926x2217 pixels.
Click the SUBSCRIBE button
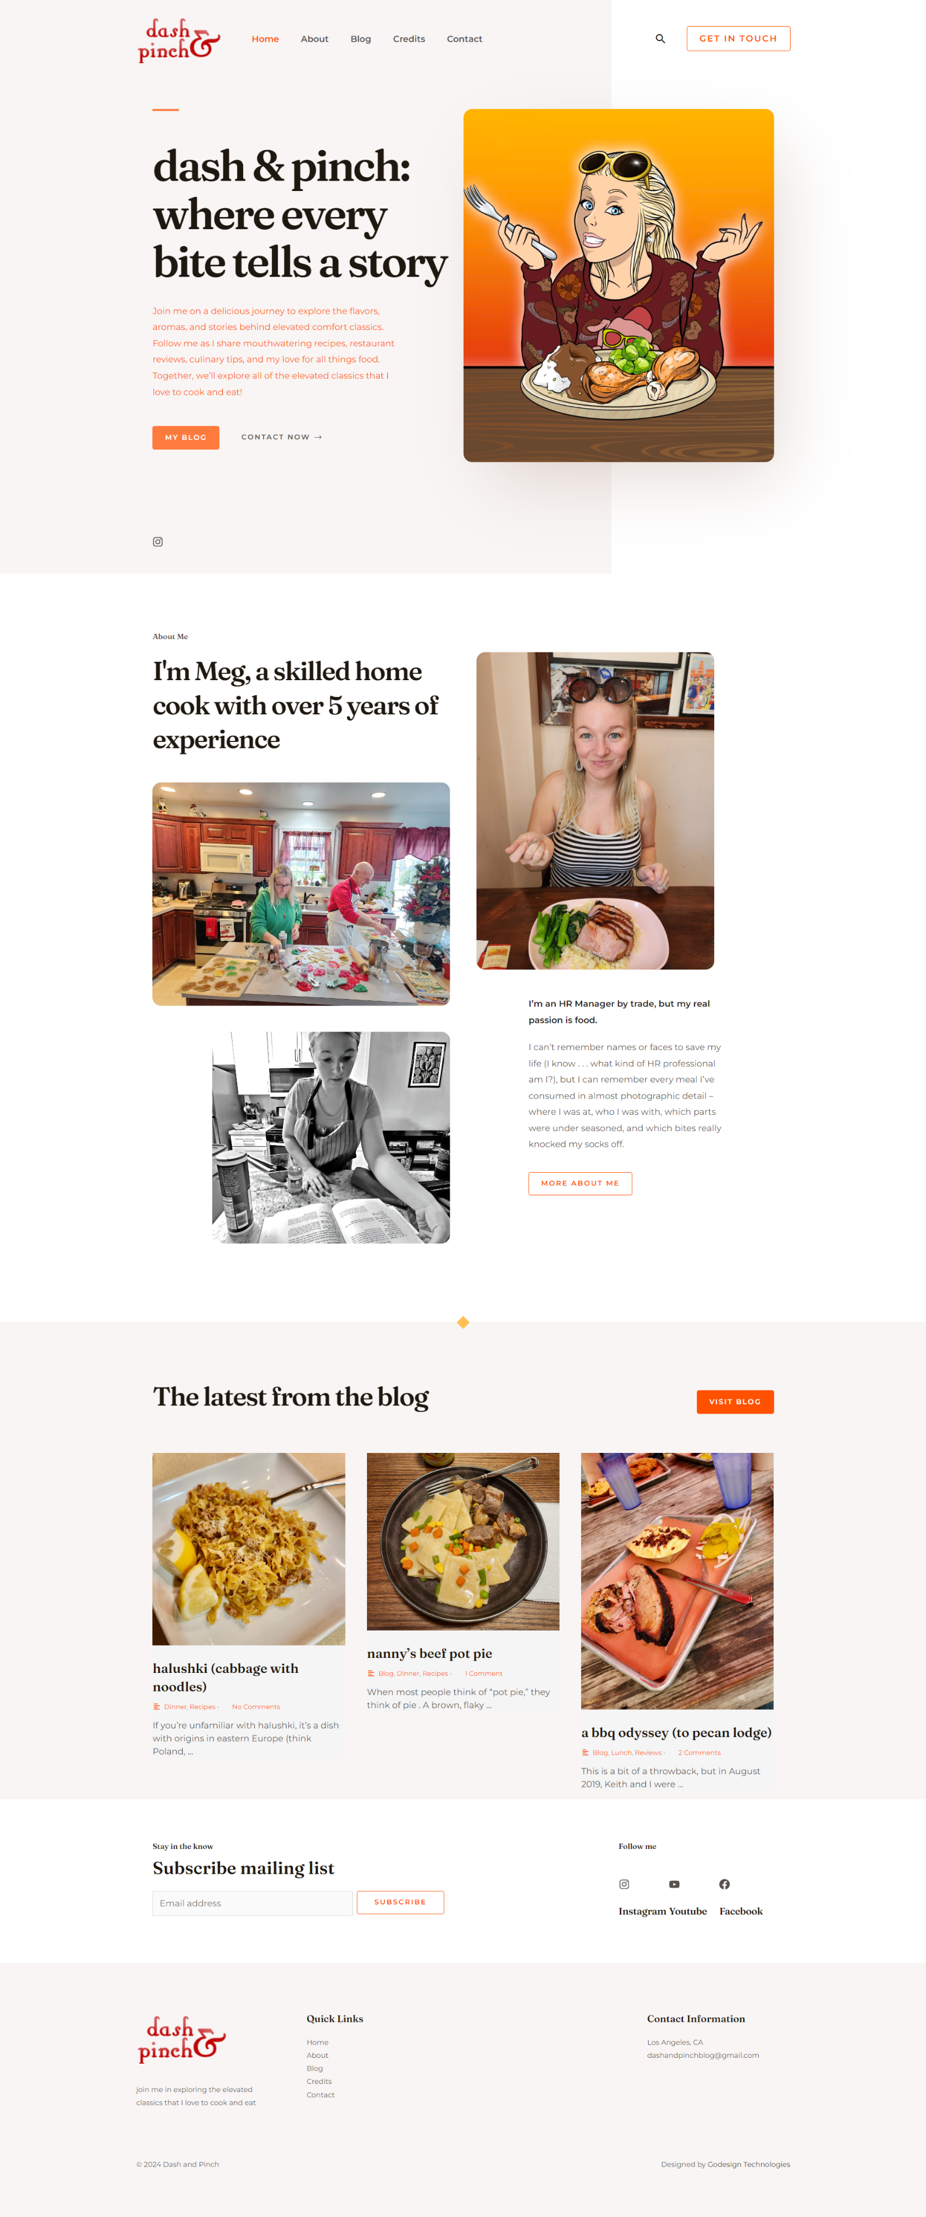pos(400,1902)
